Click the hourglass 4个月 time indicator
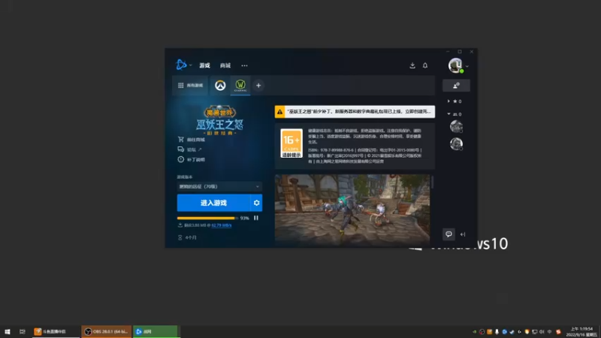 click(187, 237)
